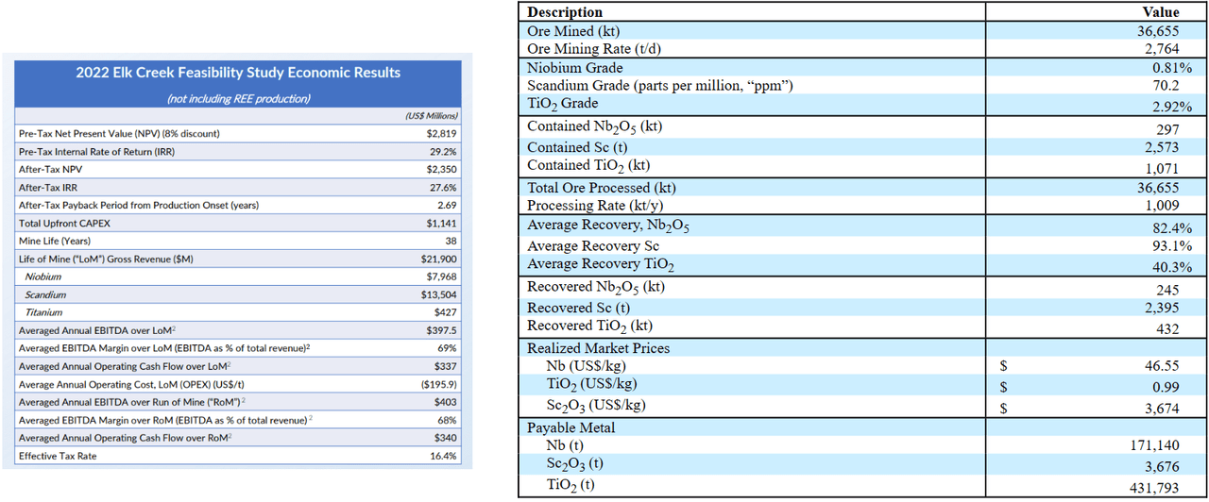Image resolution: width=1209 pixels, height=502 pixels.
Task: Select the Pre-Tax Internal Rate of Return label
Action: click(96, 152)
